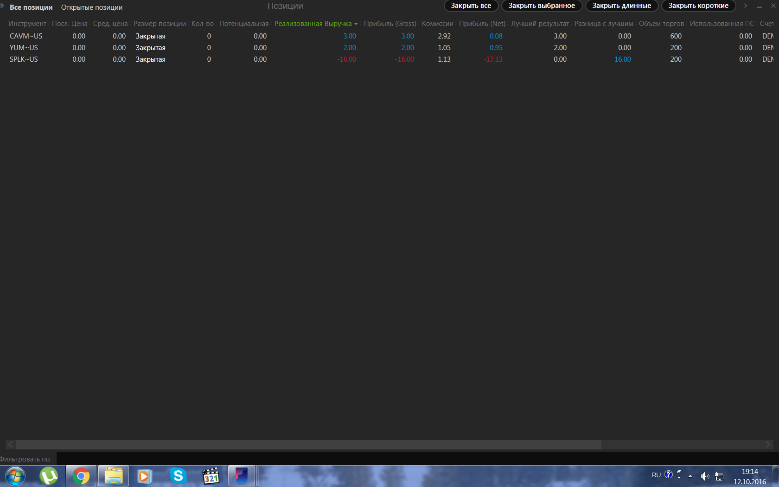The width and height of the screenshot is (779, 487).
Task: Sort by Лучший результат column header
Action: (x=540, y=24)
